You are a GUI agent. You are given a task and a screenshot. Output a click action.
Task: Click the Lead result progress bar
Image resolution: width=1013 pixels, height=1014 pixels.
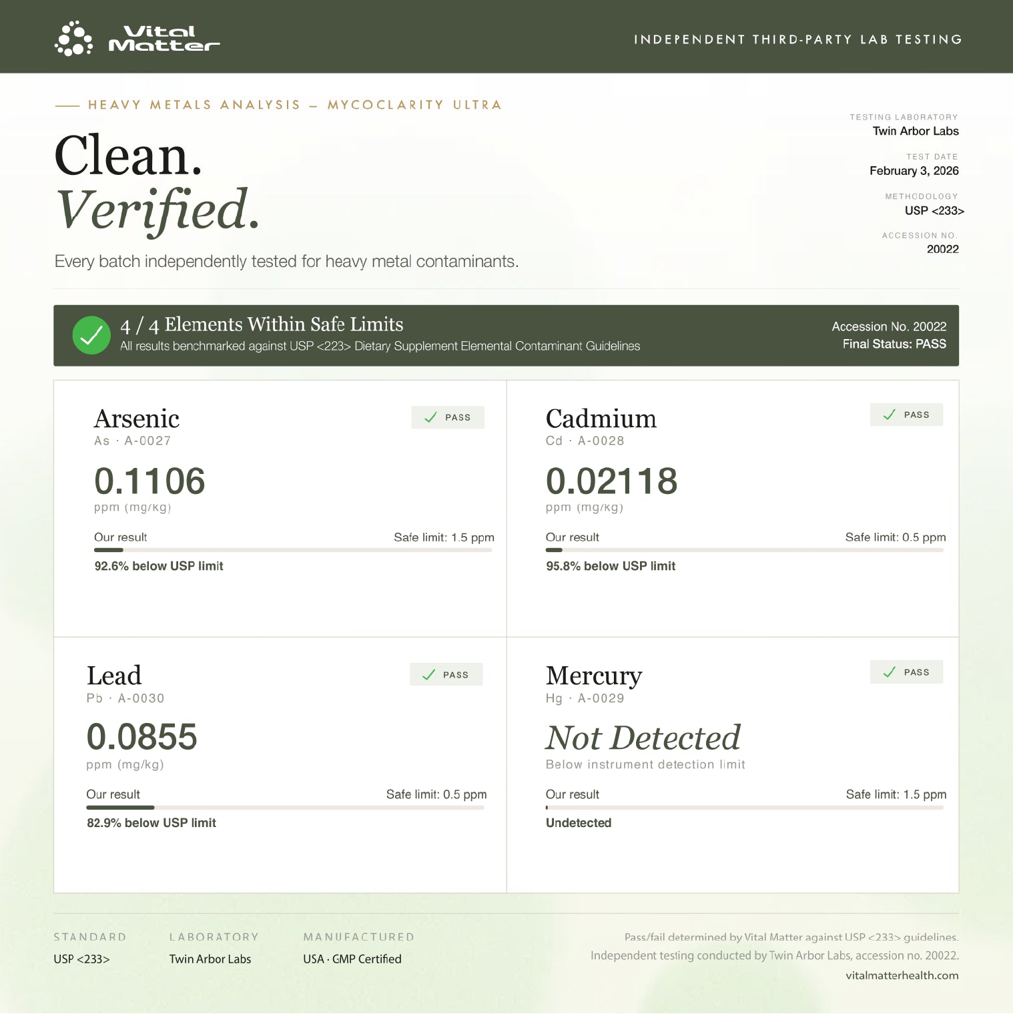coord(285,807)
